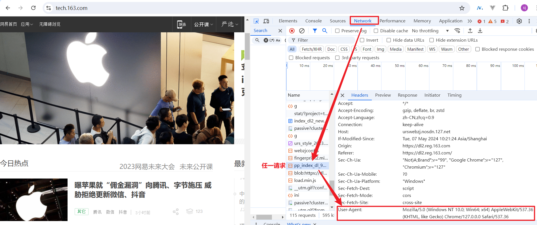537x225 pixels.
Task: Enable Disable cache checkbox
Action: pos(376,31)
